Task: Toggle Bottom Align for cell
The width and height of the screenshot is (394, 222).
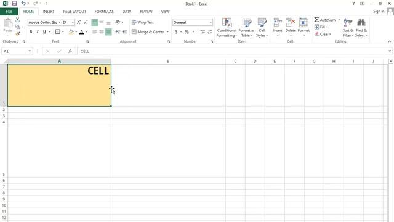Action: (x=108, y=22)
